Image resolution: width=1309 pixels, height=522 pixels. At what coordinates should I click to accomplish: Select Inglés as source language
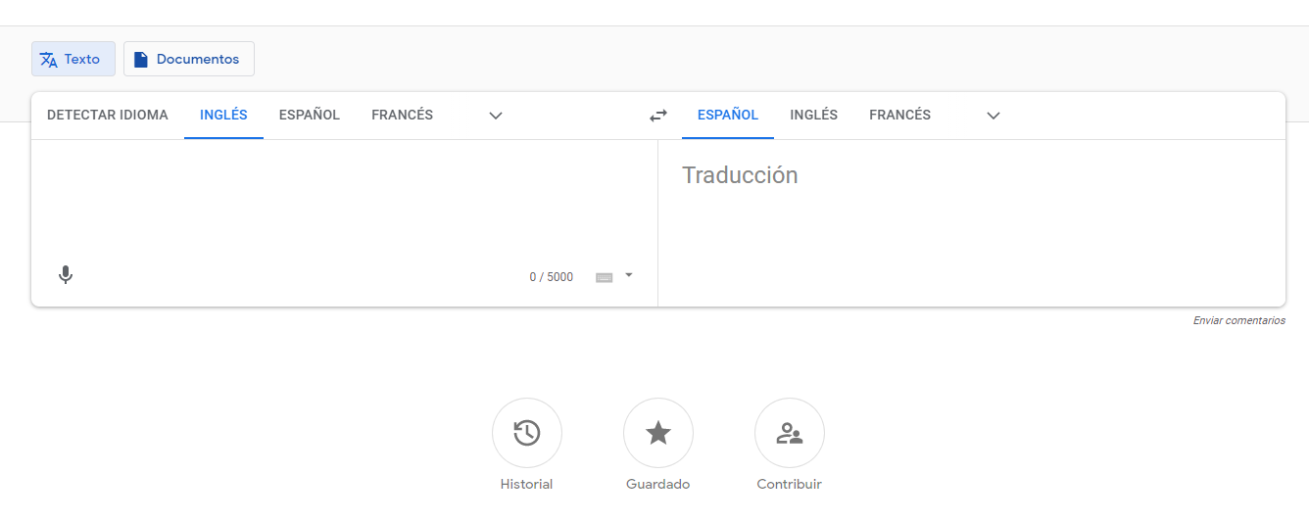pos(223,115)
